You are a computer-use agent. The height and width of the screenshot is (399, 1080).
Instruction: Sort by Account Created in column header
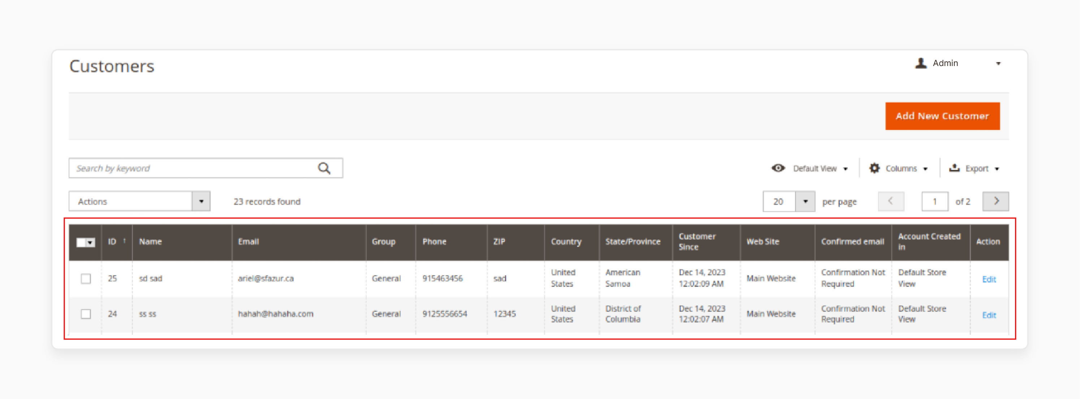(x=931, y=242)
